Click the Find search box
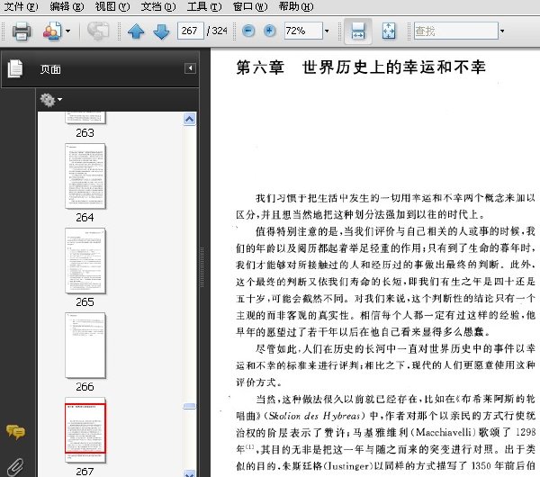The width and height of the screenshot is (540, 477). 456,31
